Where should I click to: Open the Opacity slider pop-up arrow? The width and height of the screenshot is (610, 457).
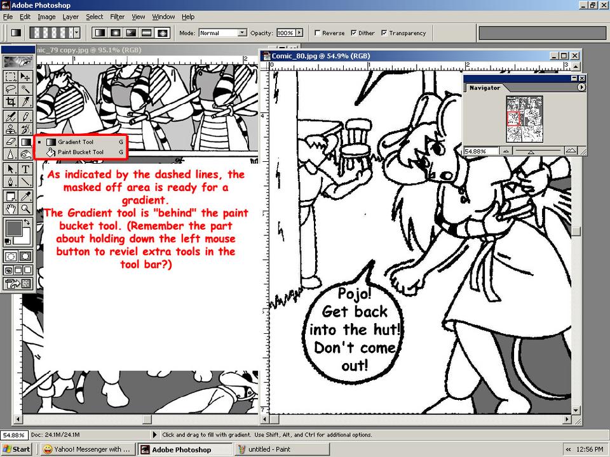[x=299, y=32]
